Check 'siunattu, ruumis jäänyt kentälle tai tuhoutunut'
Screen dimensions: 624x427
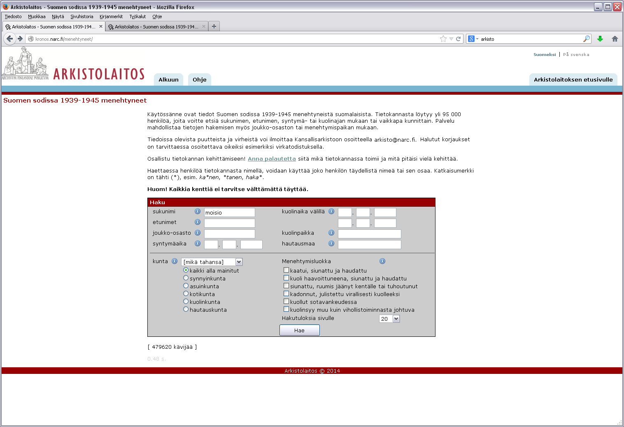286,286
